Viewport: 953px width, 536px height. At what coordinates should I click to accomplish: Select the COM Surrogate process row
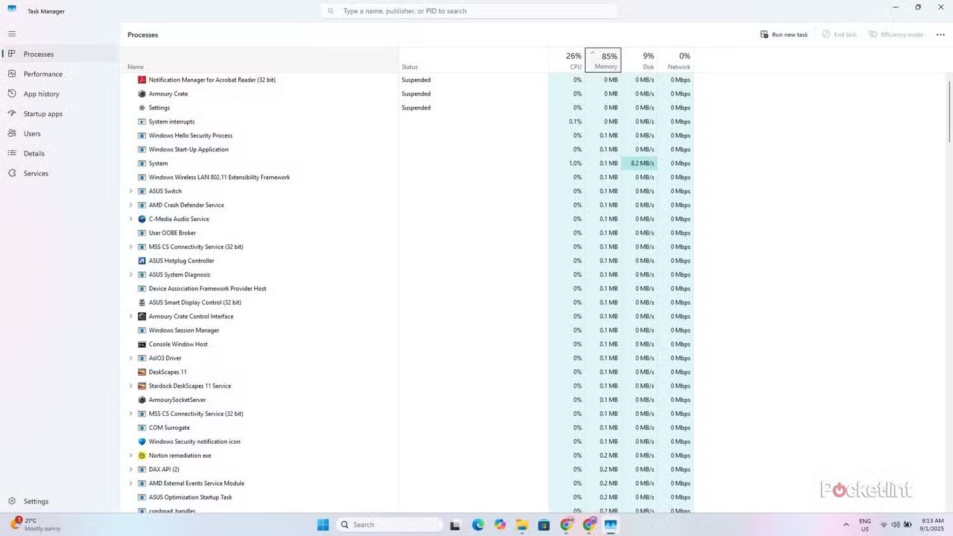(x=407, y=428)
